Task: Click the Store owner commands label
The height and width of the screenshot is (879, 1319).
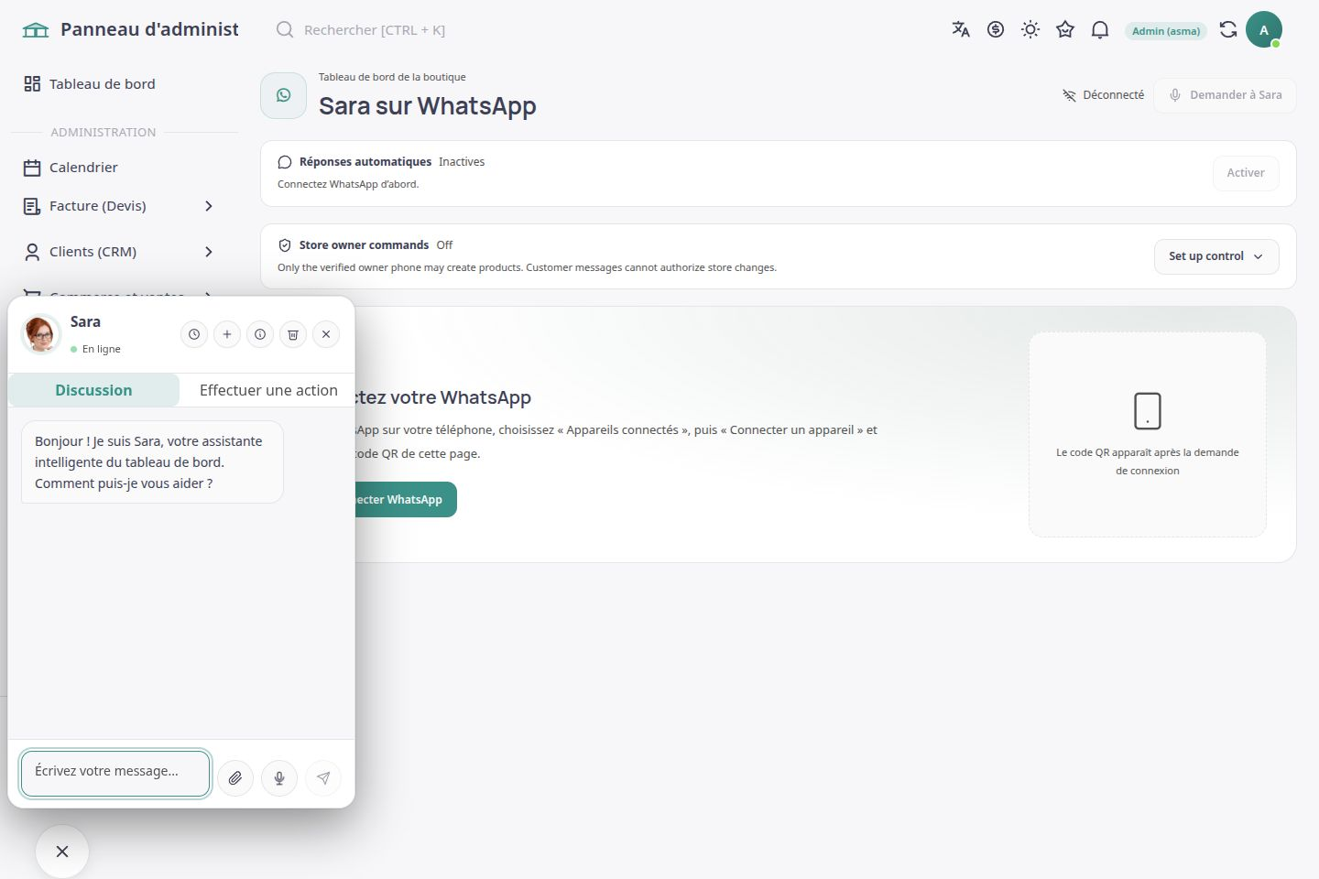Action: point(364,245)
